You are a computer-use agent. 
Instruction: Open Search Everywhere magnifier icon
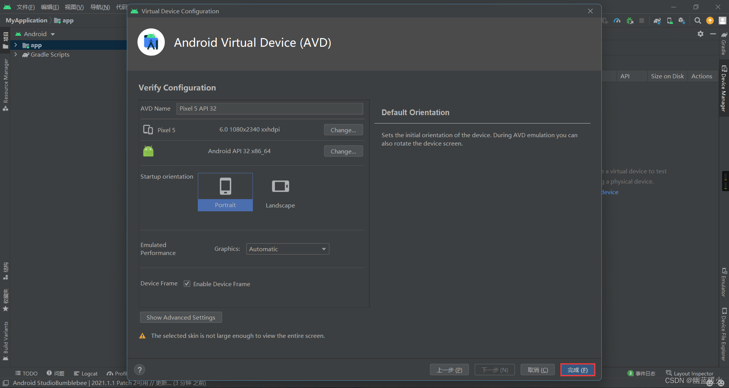(x=697, y=21)
